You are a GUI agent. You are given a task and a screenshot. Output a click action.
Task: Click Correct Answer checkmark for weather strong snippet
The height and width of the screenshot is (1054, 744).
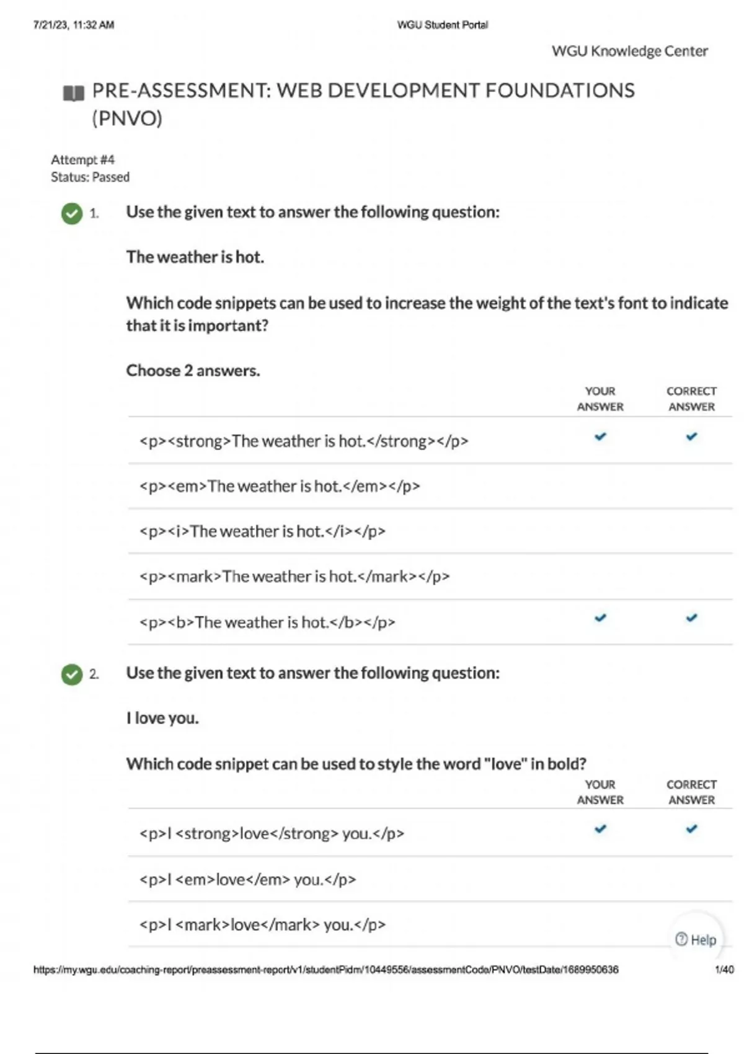[691, 437]
